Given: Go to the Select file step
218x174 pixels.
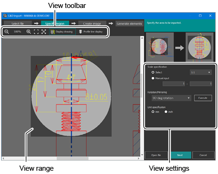Looking at the screenshot, I should click(18, 23).
